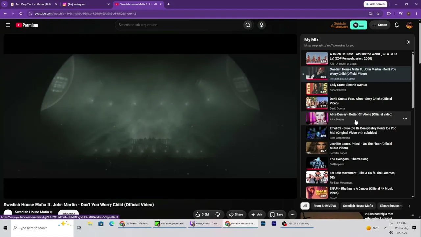Reload the current page

tap(21, 13)
